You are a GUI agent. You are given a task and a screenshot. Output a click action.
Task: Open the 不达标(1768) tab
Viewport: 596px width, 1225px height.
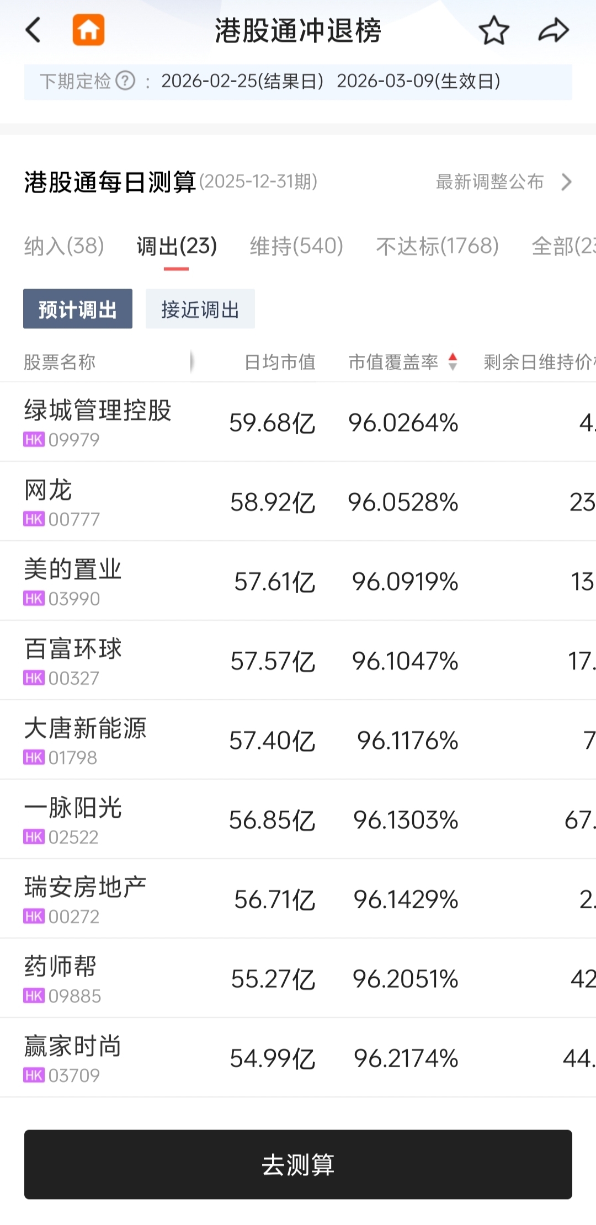click(438, 246)
